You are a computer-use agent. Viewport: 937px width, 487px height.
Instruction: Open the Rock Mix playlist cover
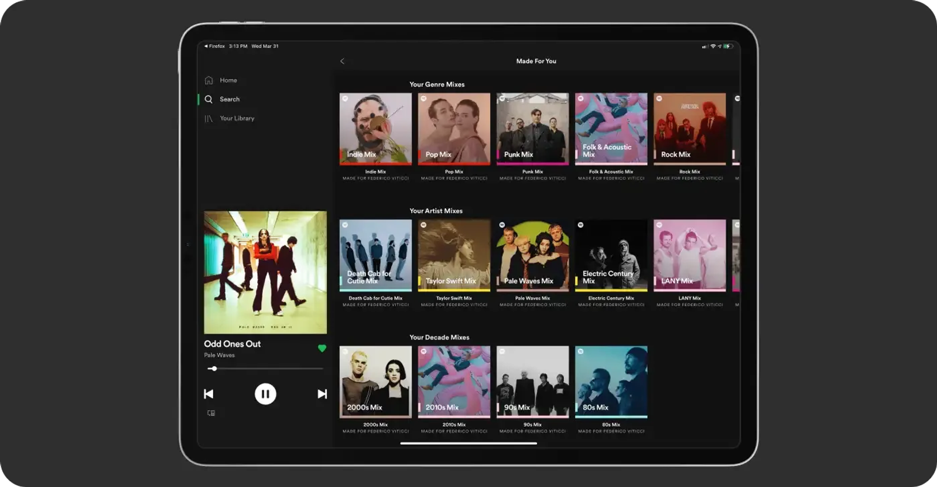(x=689, y=129)
